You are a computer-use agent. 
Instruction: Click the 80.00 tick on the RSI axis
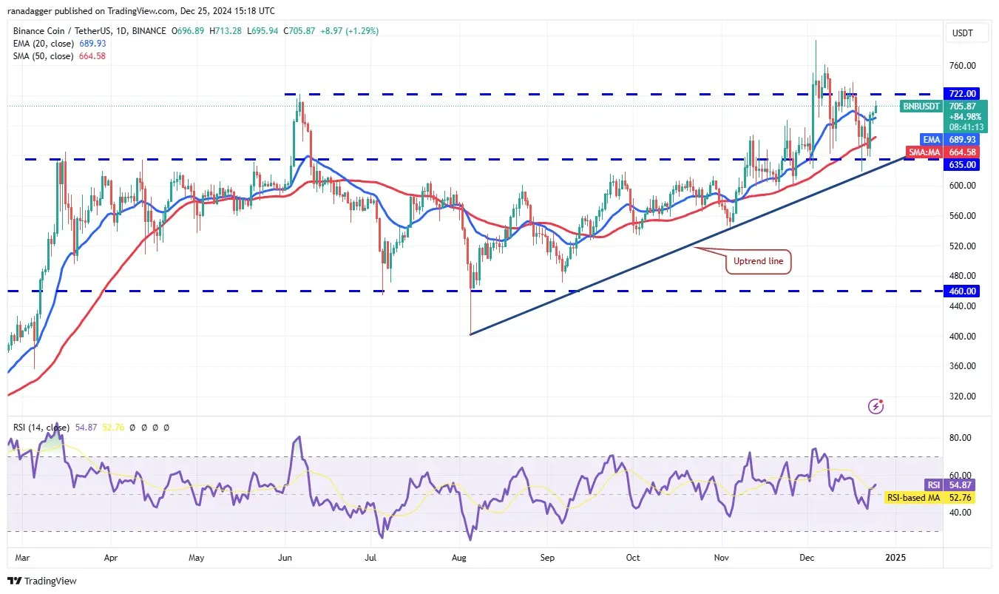(960, 438)
